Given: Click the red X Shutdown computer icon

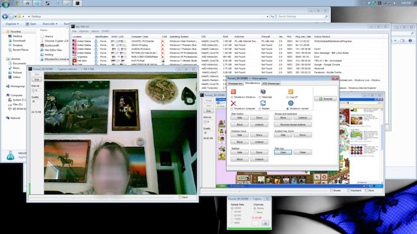Looking at the screenshot, I should tap(233, 103).
